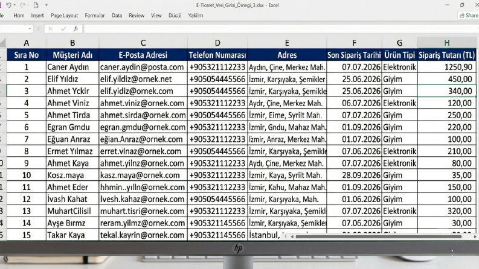The height and width of the screenshot is (269, 479).
Task: Switch to the Page Layout tab
Action: (64, 15)
